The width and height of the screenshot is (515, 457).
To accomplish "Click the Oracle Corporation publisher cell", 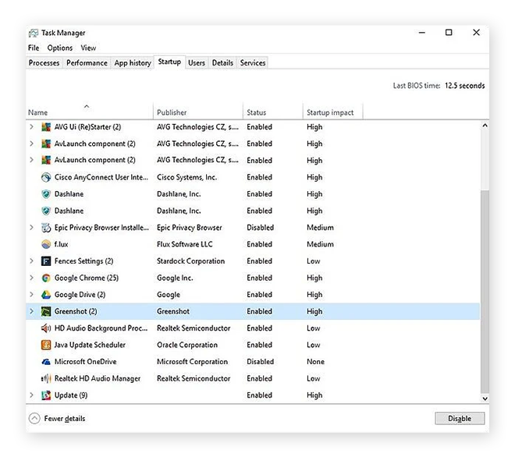I will [187, 345].
